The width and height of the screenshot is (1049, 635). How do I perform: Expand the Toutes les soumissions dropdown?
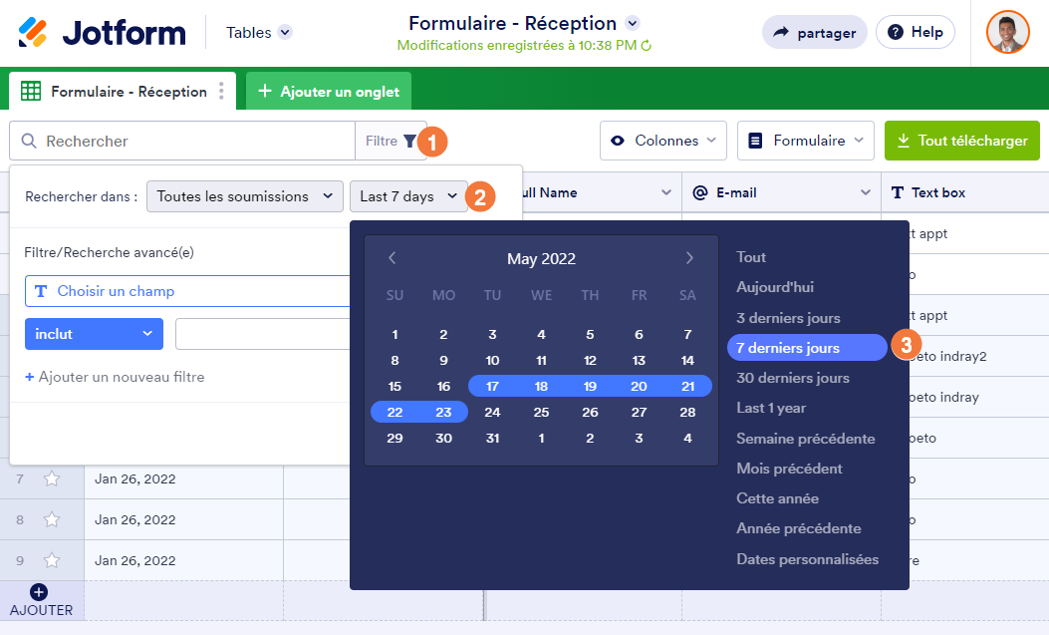point(244,196)
